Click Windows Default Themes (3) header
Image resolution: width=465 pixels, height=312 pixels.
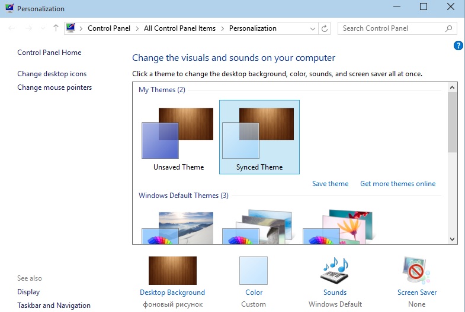point(184,196)
